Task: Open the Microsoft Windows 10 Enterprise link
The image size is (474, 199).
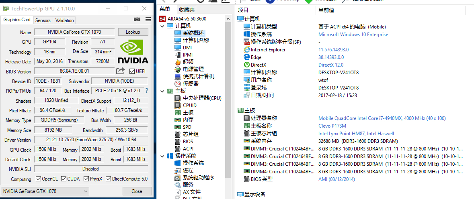Action: click(x=353, y=35)
